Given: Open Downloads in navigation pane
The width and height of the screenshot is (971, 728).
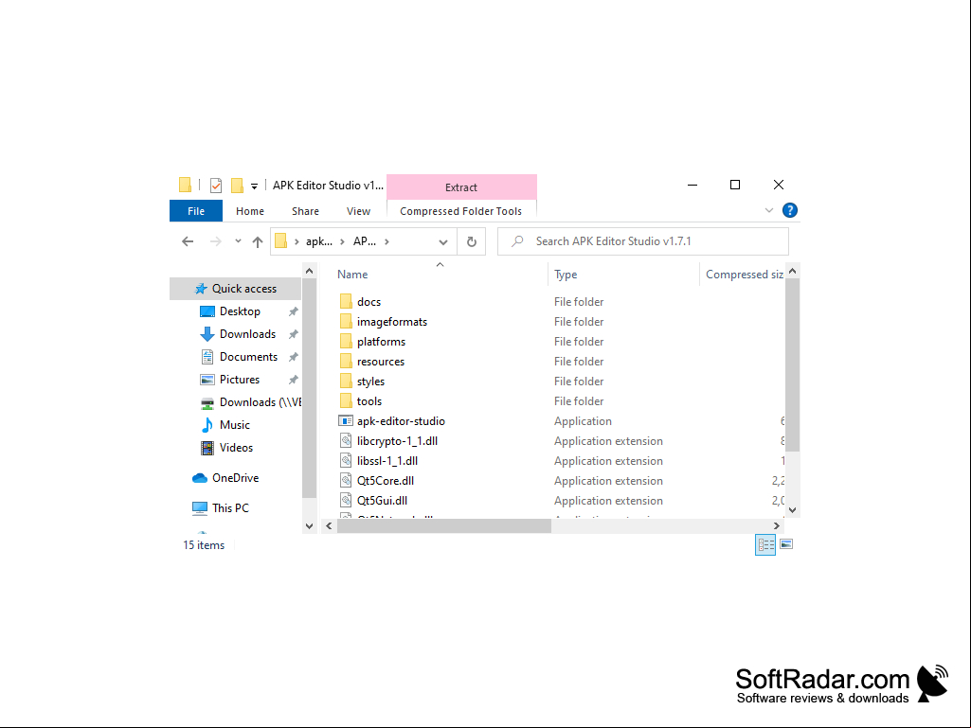Looking at the screenshot, I should coord(247,334).
